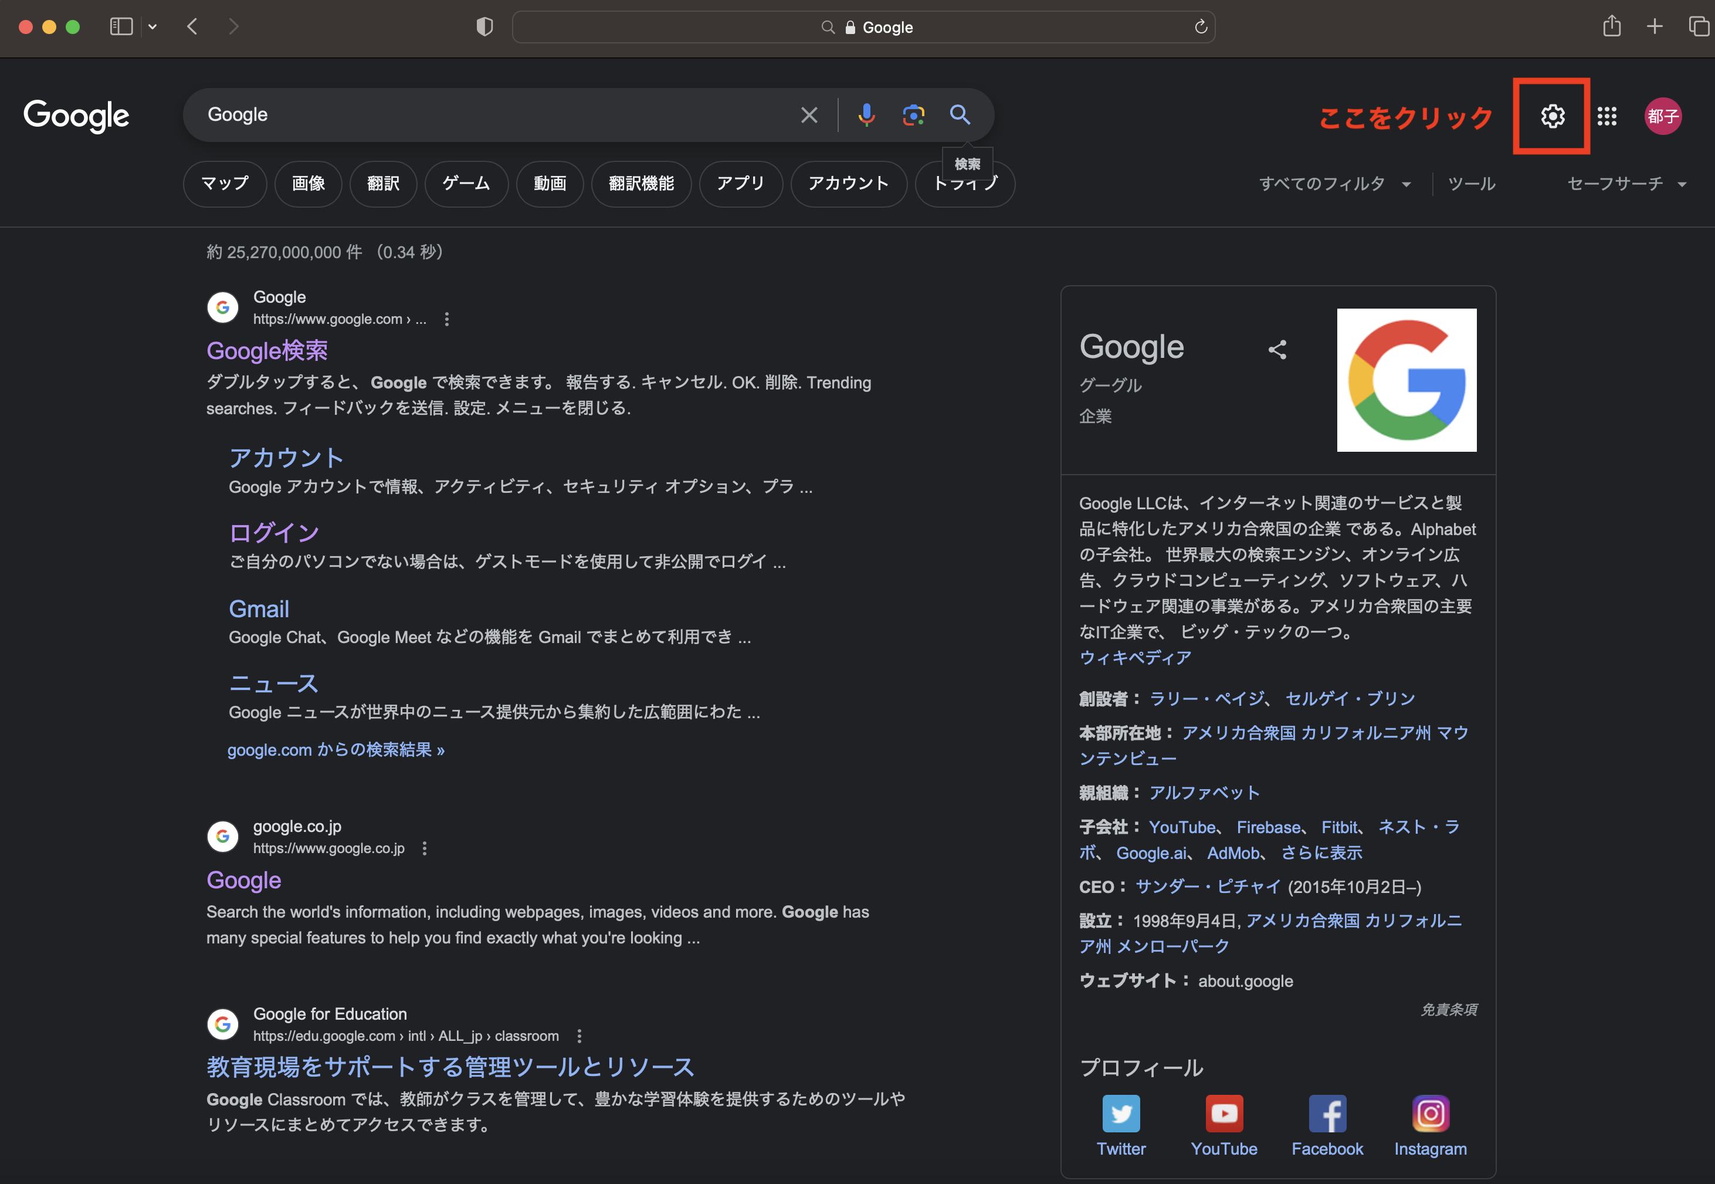Viewport: 1715px width, 1184px height.
Task: Open Fitbit subsidiary link
Action: pyautogui.click(x=1339, y=827)
